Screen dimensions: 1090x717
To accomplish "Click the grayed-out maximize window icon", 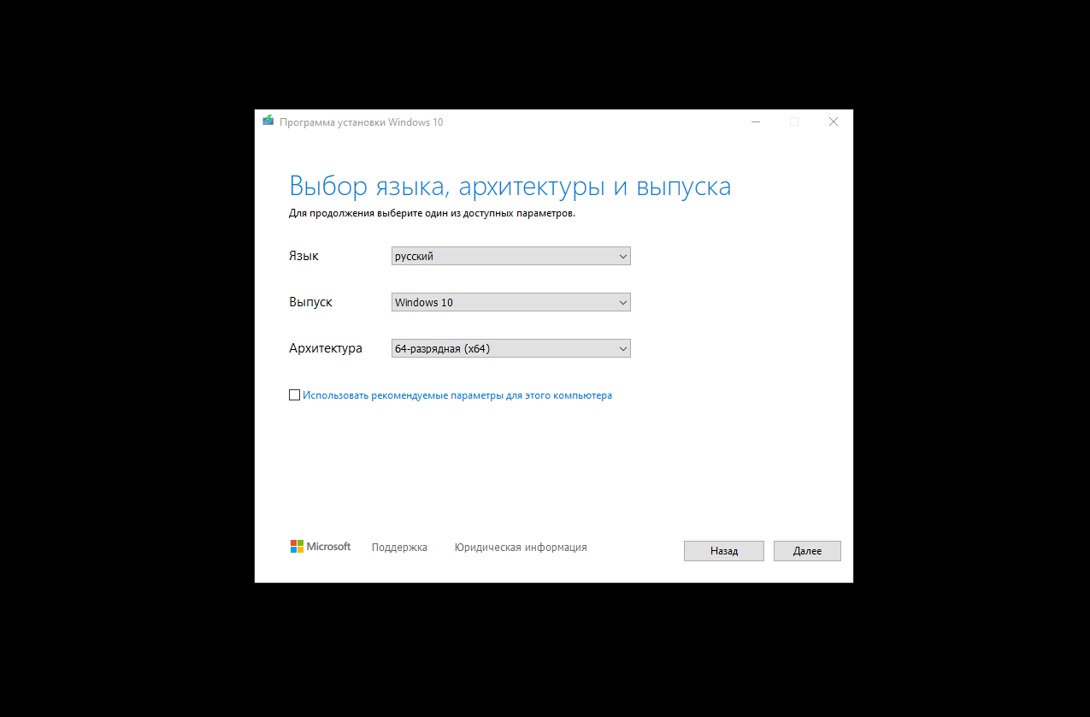I will 794,121.
